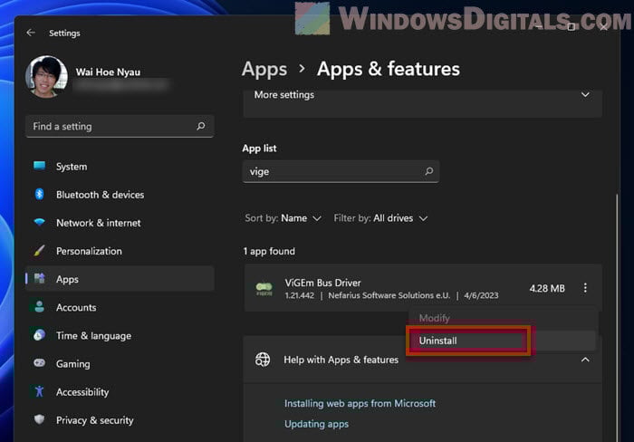Click the Personalization paintbrush icon
Image resolution: width=634 pixels, height=442 pixels.
click(39, 251)
